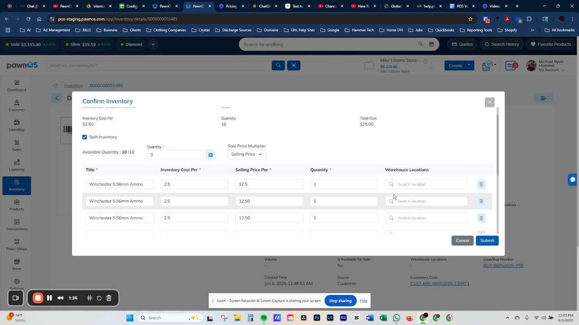579x325 pixels.
Task: Open Quotes
Action: 462,44
